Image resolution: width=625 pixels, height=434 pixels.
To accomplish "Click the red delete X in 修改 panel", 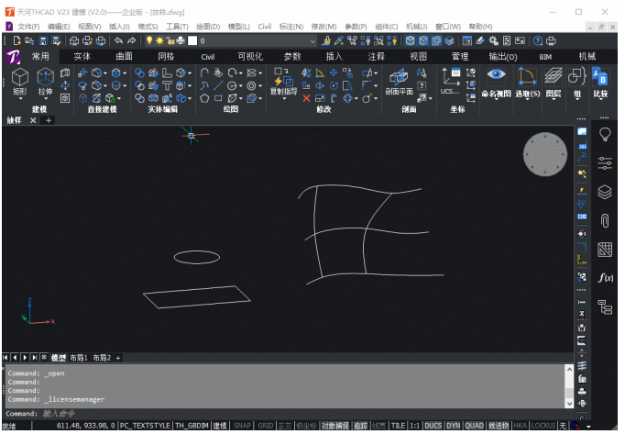I will coord(306,98).
